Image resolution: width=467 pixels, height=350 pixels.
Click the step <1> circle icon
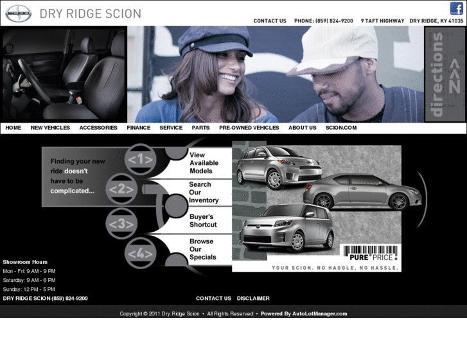140,159
